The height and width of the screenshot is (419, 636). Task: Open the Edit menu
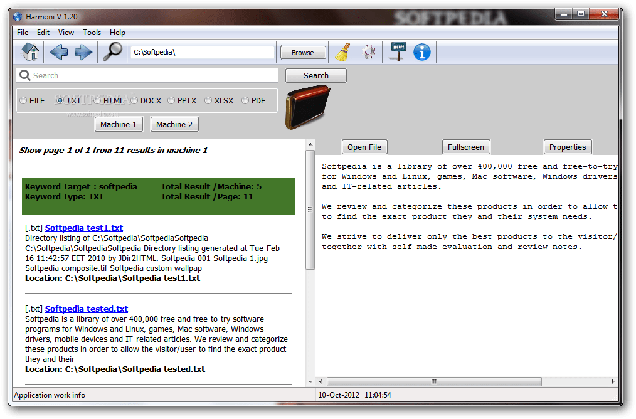click(43, 33)
